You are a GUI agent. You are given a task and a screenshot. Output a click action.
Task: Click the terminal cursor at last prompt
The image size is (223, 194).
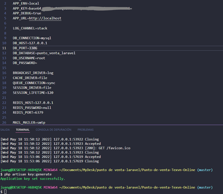click(x=6, y=192)
